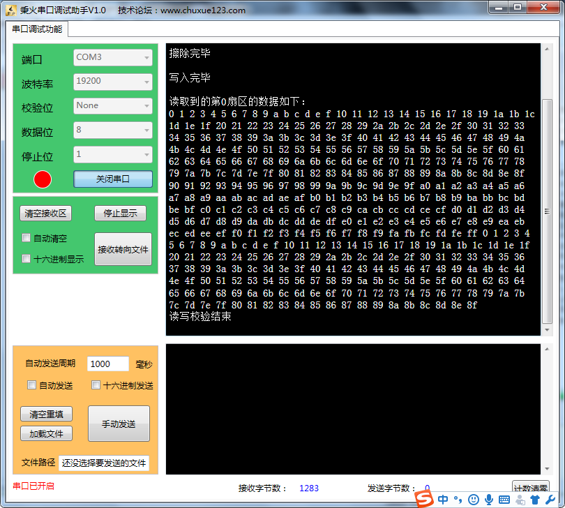Click the 读取到的第0扇区的数据如下 line
Screen dimensions: 565x508
(238, 102)
